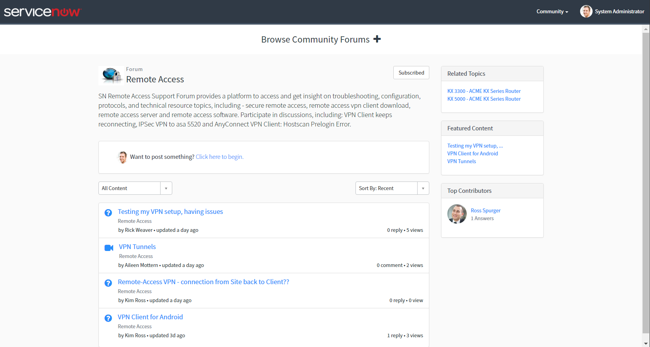Open the Community dropdown menu

[x=552, y=12]
